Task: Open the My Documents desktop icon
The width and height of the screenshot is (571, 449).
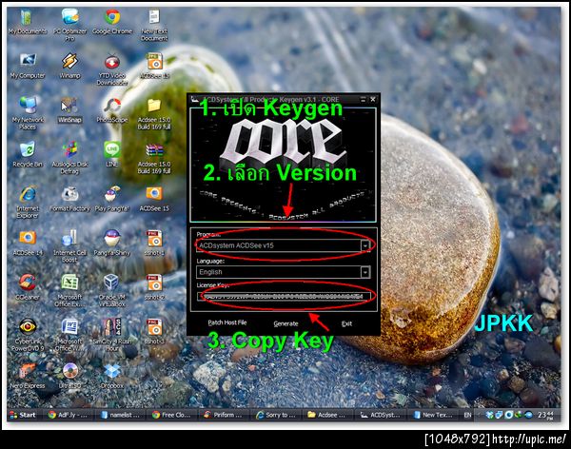Action: click(28, 22)
